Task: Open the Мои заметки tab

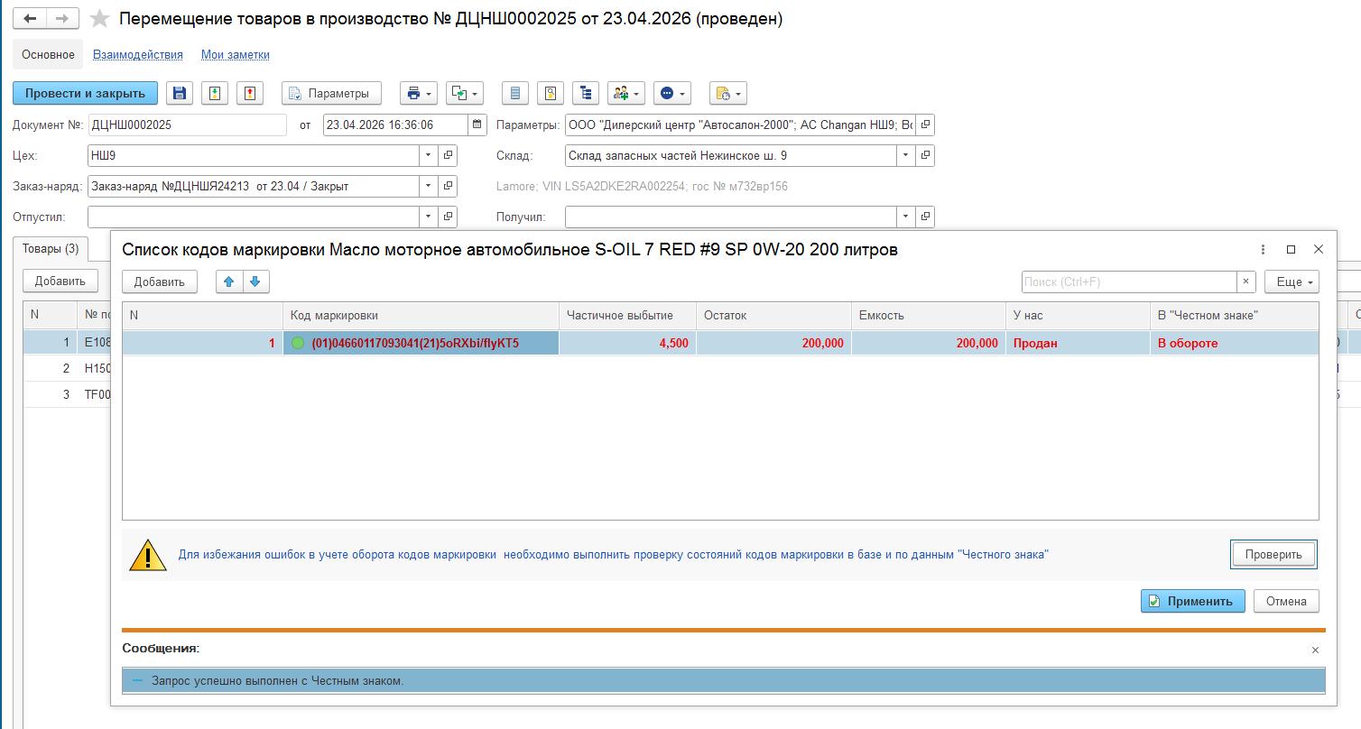Action: click(235, 55)
